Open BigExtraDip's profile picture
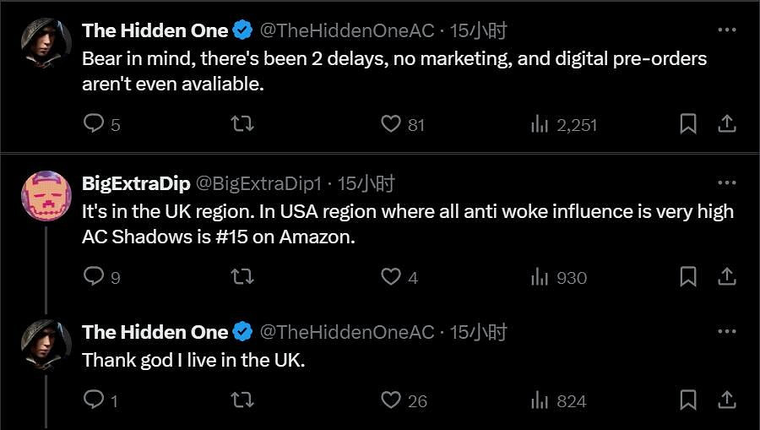Screen dimensions: 760x430 click(x=46, y=196)
